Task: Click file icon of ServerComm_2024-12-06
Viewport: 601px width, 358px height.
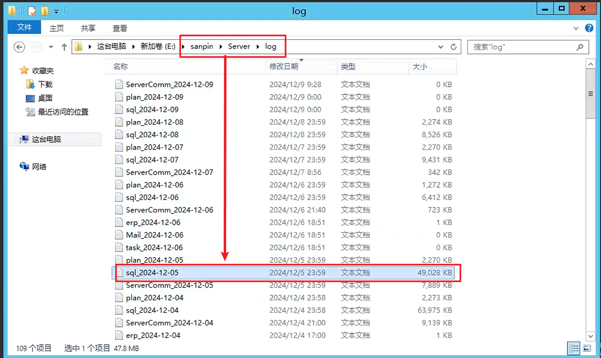Action: (x=119, y=210)
